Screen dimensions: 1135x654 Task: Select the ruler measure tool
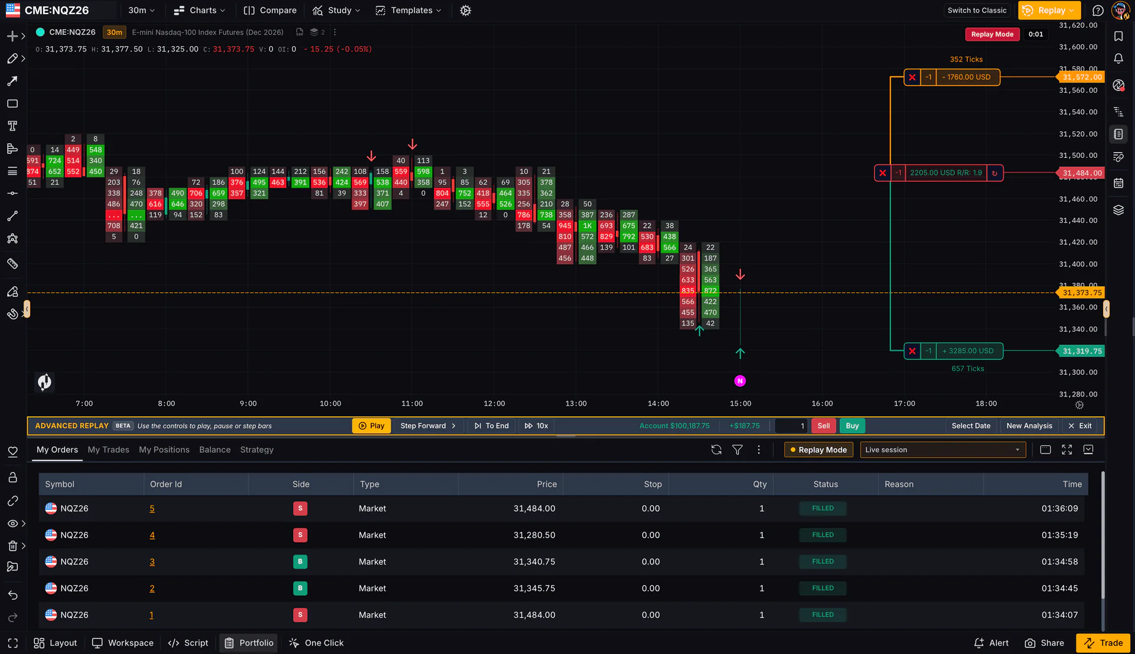click(x=12, y=264)
